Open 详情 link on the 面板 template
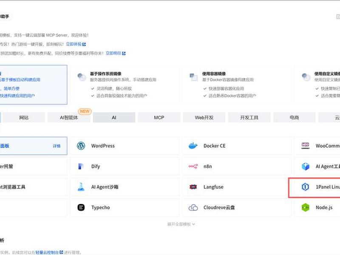The height and width of the screenshot is (255, 340). [57, 146]
